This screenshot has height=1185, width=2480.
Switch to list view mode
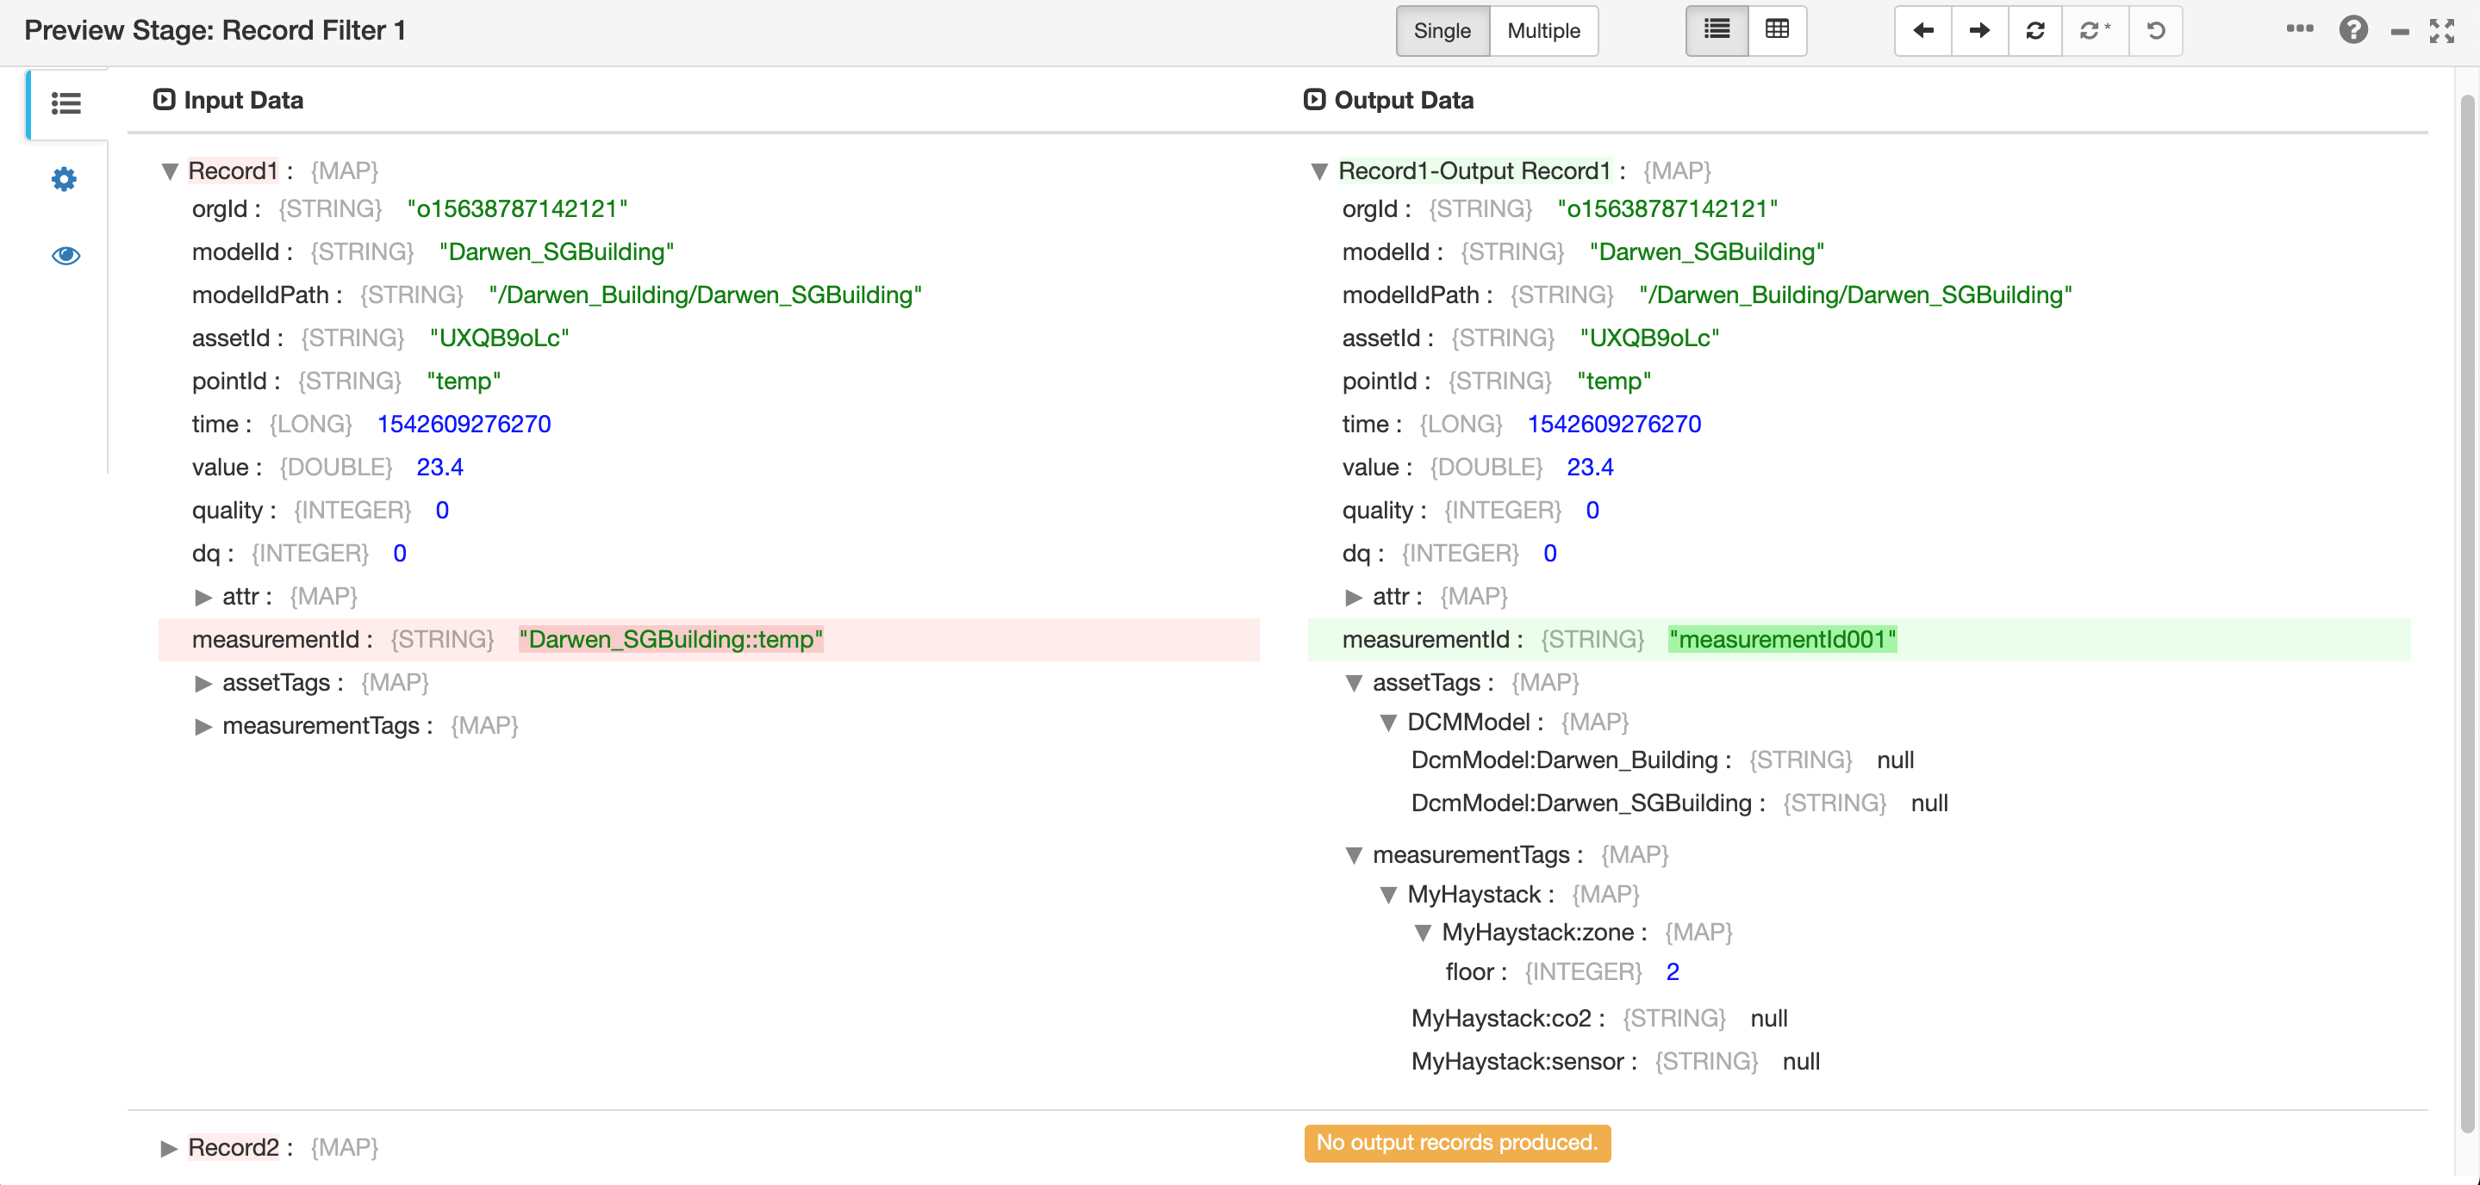[1717, 31]
